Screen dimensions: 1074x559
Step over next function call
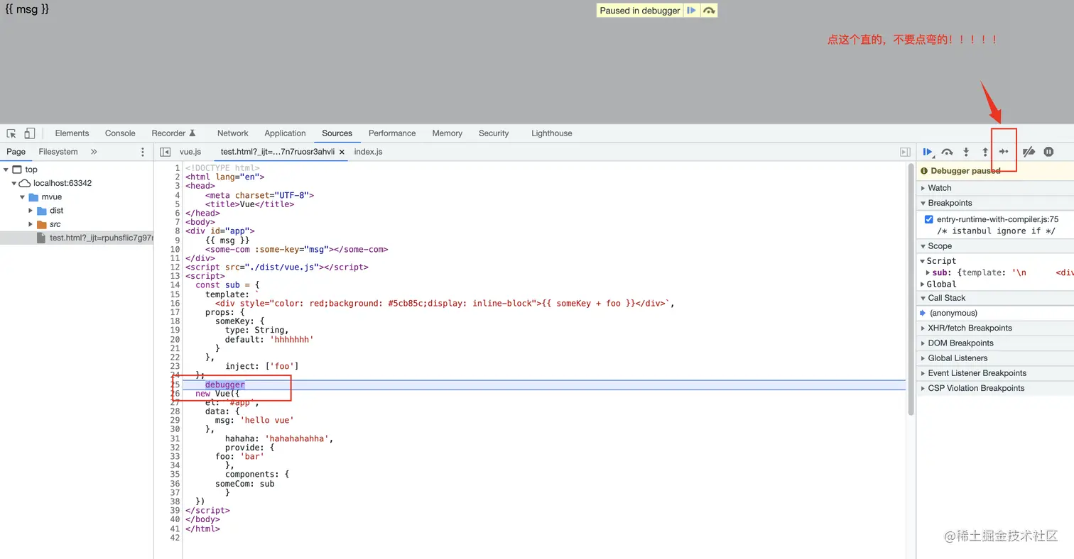click(x=947, y=152)
